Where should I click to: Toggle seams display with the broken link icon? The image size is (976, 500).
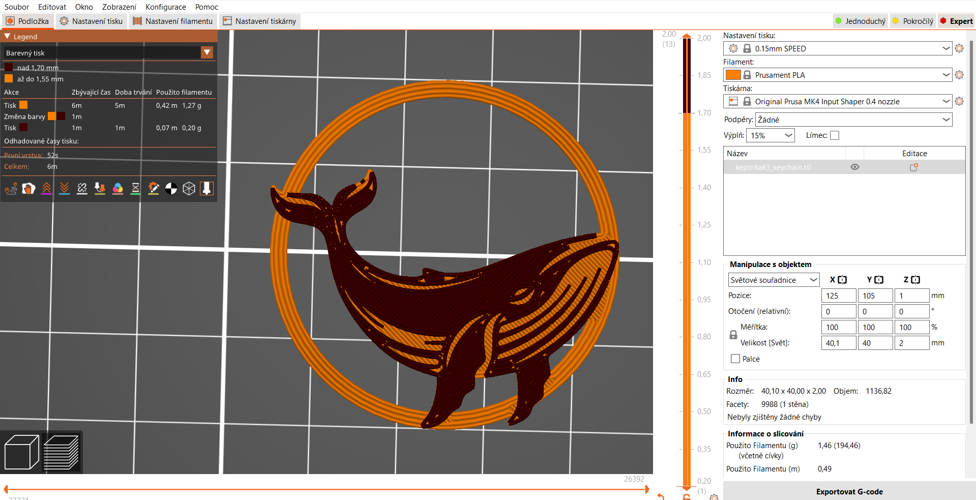click(82, 189)
